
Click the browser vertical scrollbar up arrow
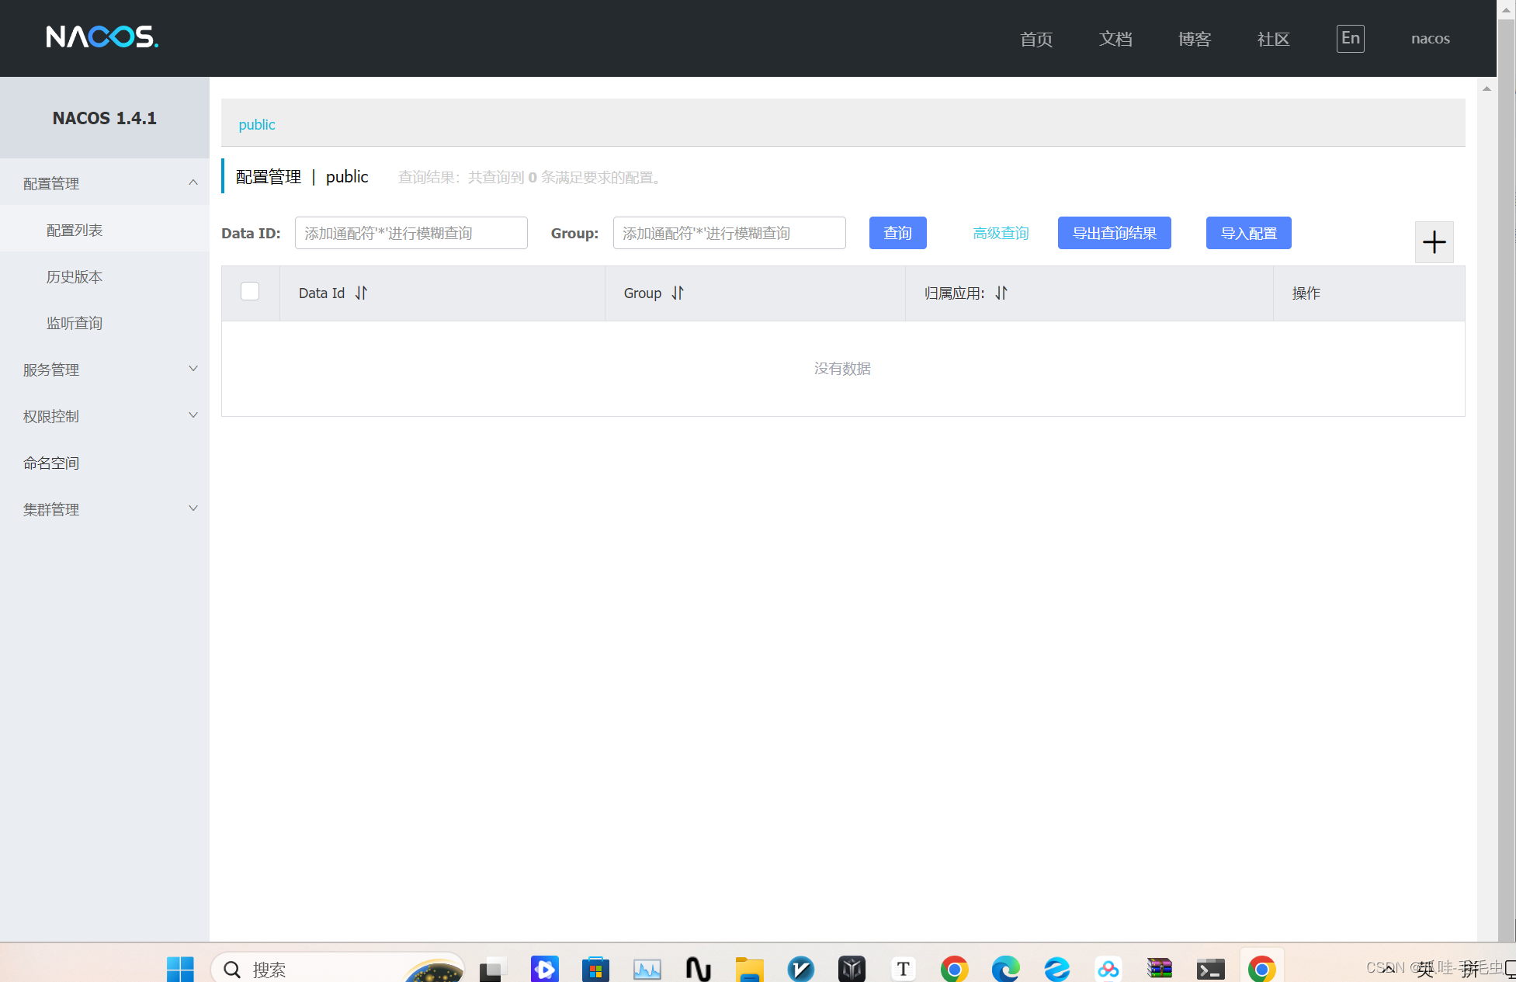click(1506, 10)
